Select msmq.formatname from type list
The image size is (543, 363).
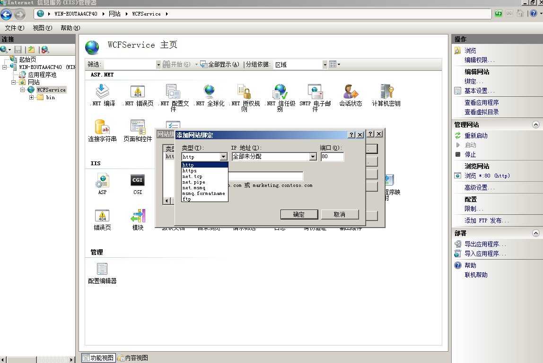coord(204,193)
